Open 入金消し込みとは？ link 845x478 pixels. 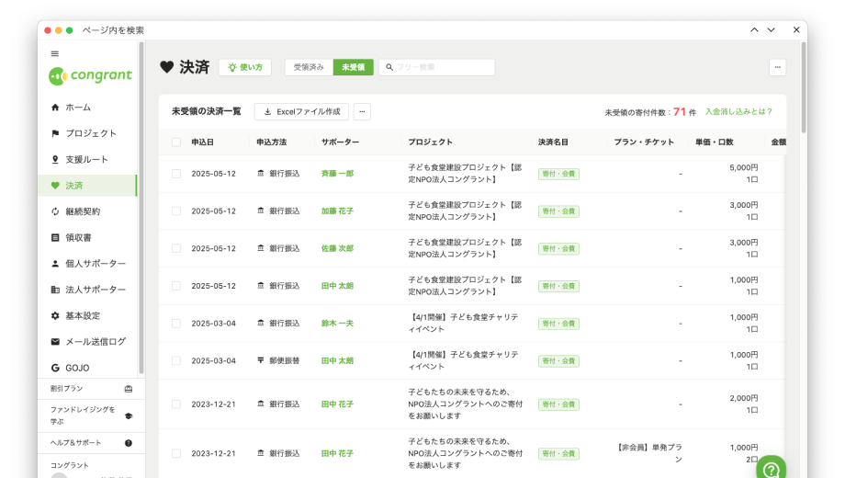(738, 111)
